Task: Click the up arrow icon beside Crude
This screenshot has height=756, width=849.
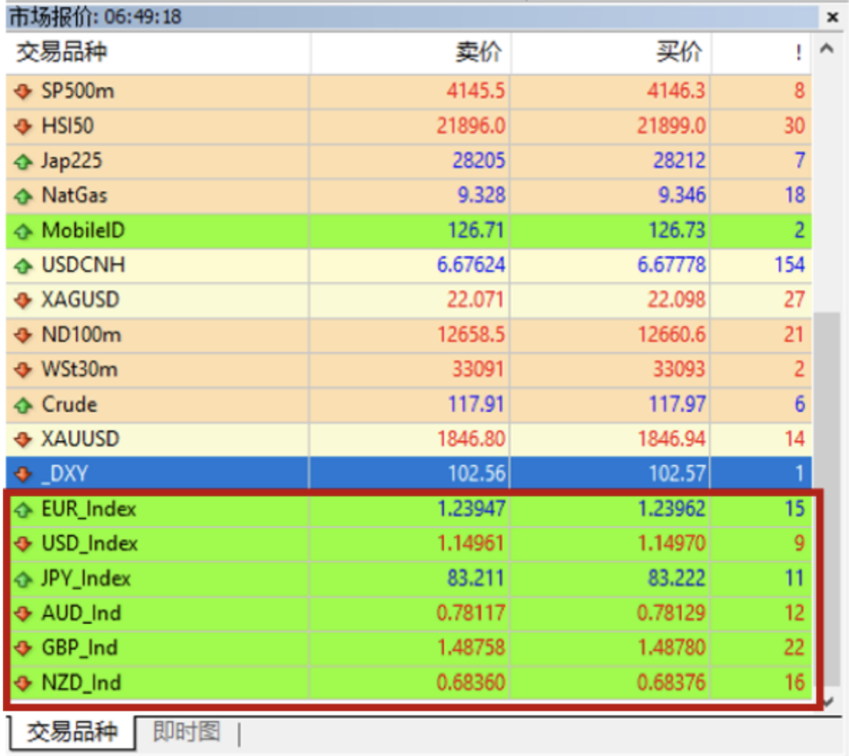Action: [24, 405]
